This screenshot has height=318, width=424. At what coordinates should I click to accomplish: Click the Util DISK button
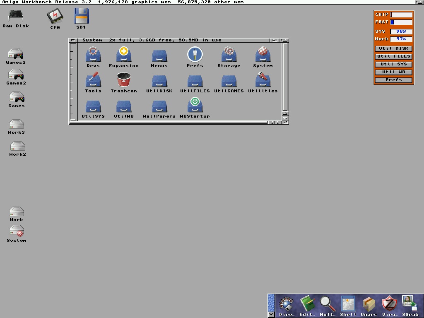(393, 48)
